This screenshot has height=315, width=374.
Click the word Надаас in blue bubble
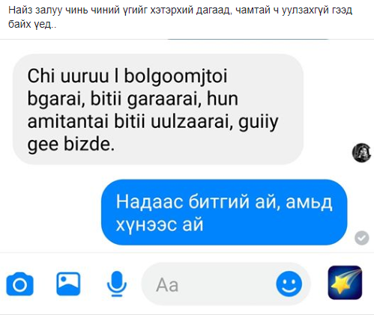point(150,202)
